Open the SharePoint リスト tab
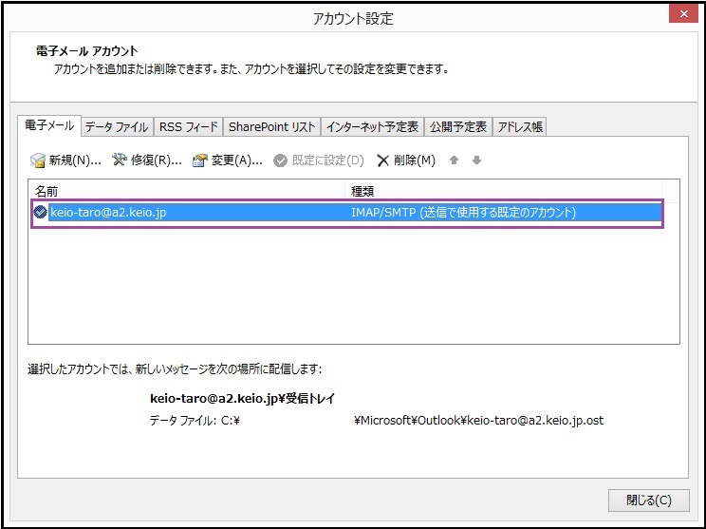Screen dimensions: 706x529 tap(271, 126)
